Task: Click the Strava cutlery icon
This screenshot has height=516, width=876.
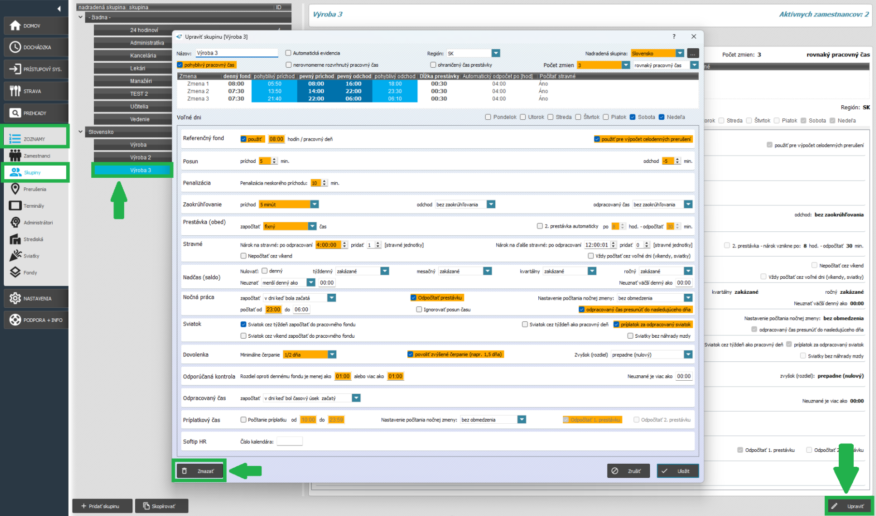Action: (x=15, y=91)
